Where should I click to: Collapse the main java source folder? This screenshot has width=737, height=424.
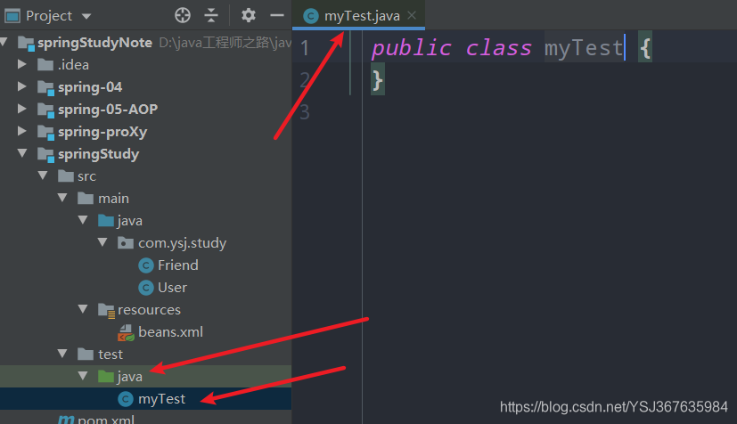click(x=83, y=220)
